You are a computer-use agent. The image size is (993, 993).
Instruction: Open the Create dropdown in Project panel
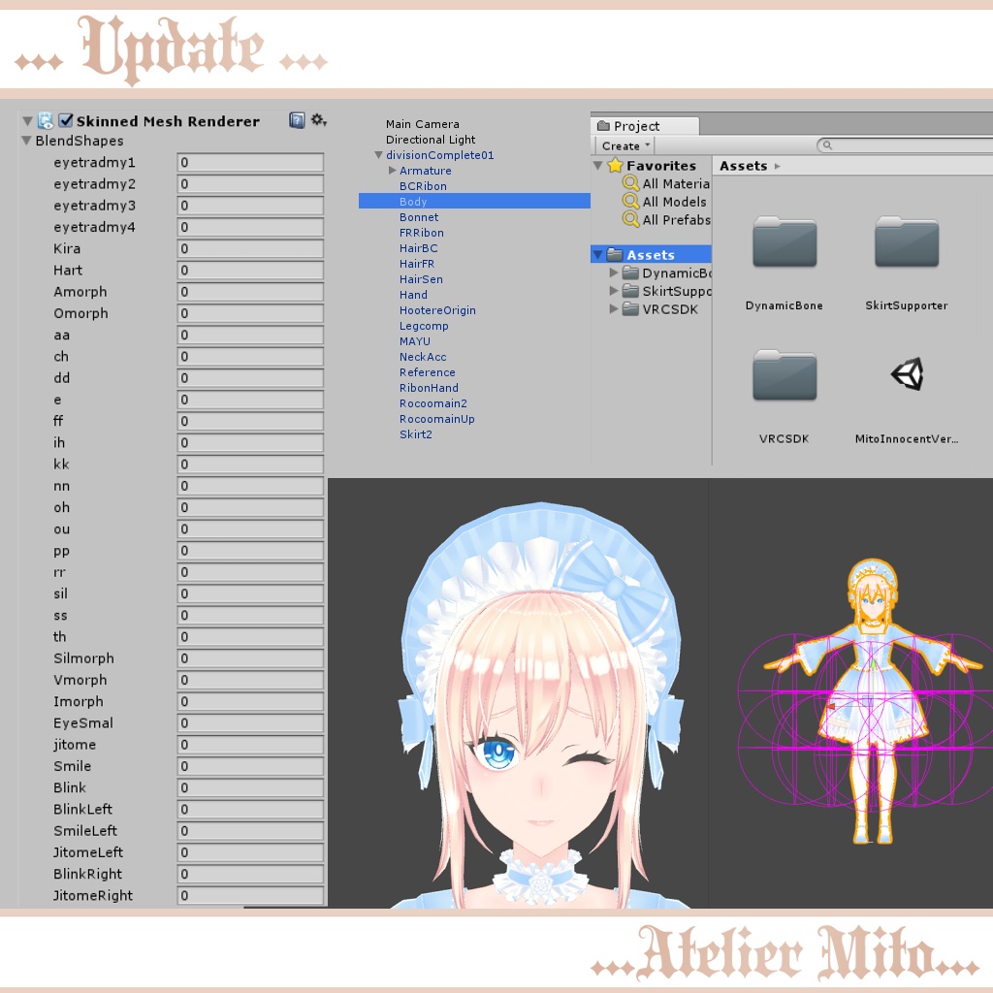point(625,145)
